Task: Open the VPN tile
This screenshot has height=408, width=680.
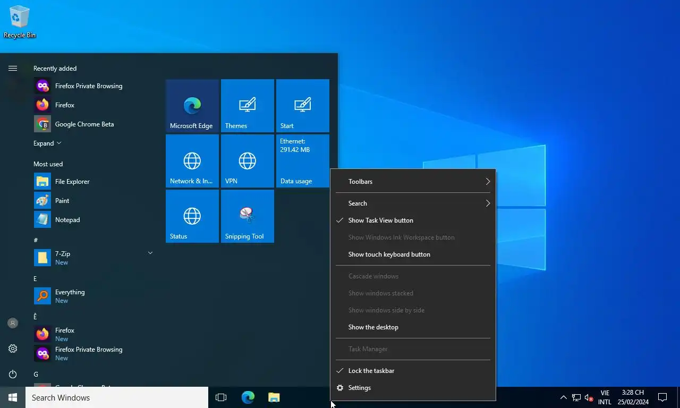Action: [248, 161]
